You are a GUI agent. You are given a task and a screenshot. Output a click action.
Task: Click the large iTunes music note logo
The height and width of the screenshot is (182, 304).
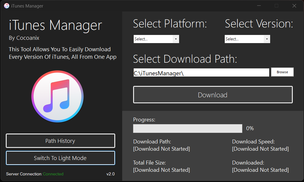pyautogui.click(x=57, y=96)
